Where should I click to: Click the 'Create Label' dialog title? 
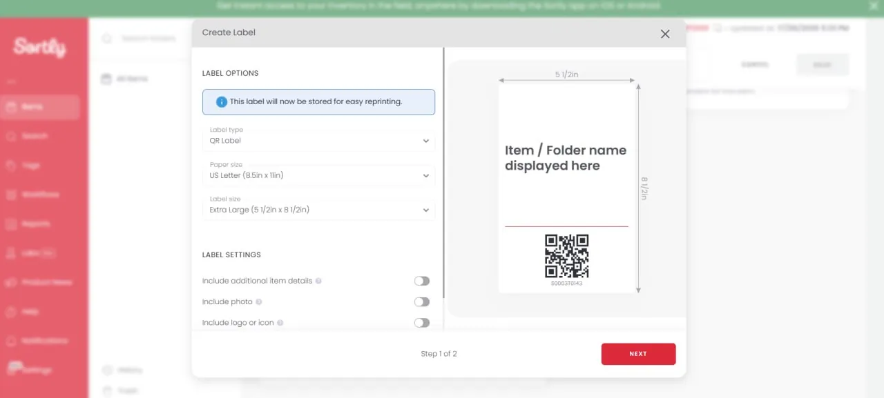tap(229, 32)
